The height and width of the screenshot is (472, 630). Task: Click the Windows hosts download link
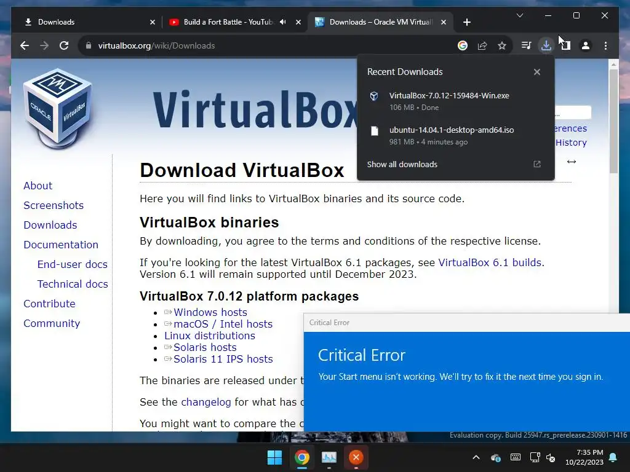[210, 312]
